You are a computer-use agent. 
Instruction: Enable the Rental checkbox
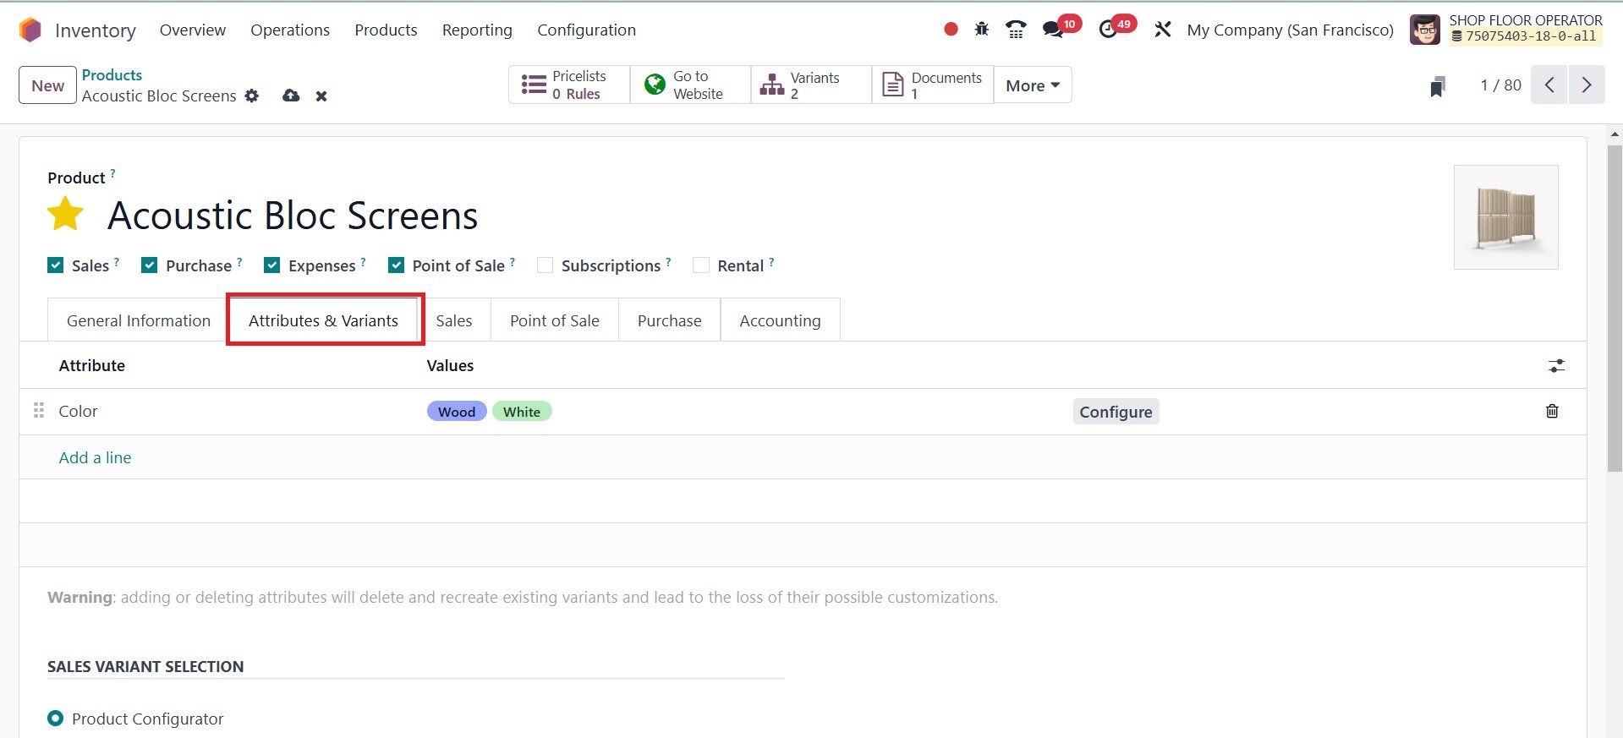[x=701, y=265]
